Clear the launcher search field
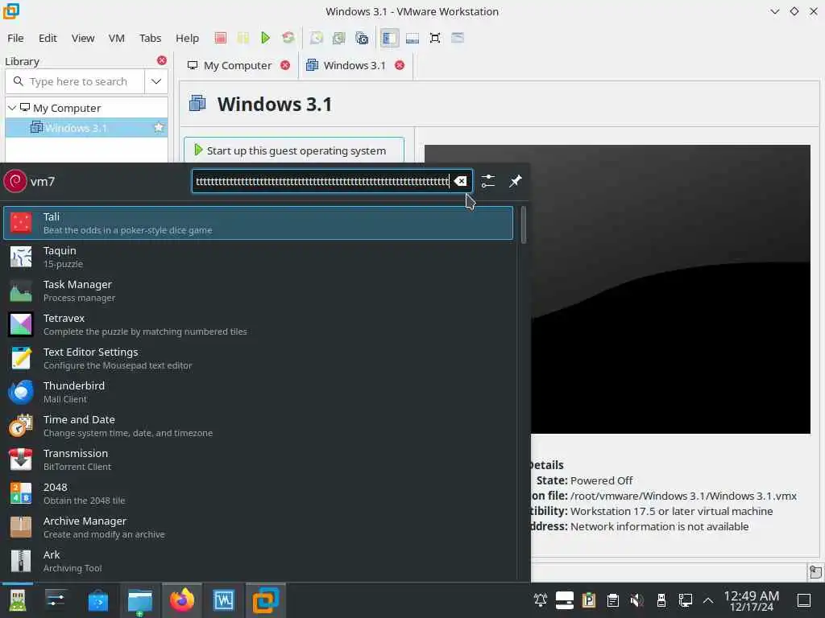 tap(460, 181)
